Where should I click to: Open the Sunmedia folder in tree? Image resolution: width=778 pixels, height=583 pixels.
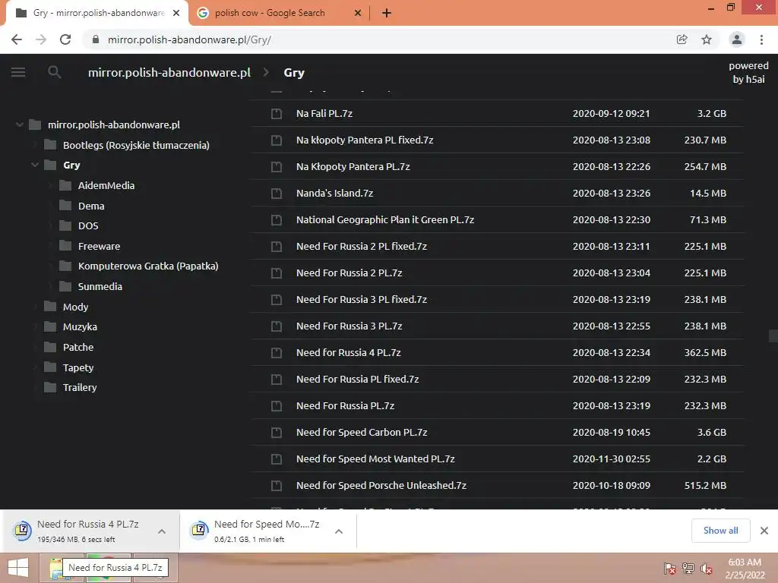coord(100,286)
